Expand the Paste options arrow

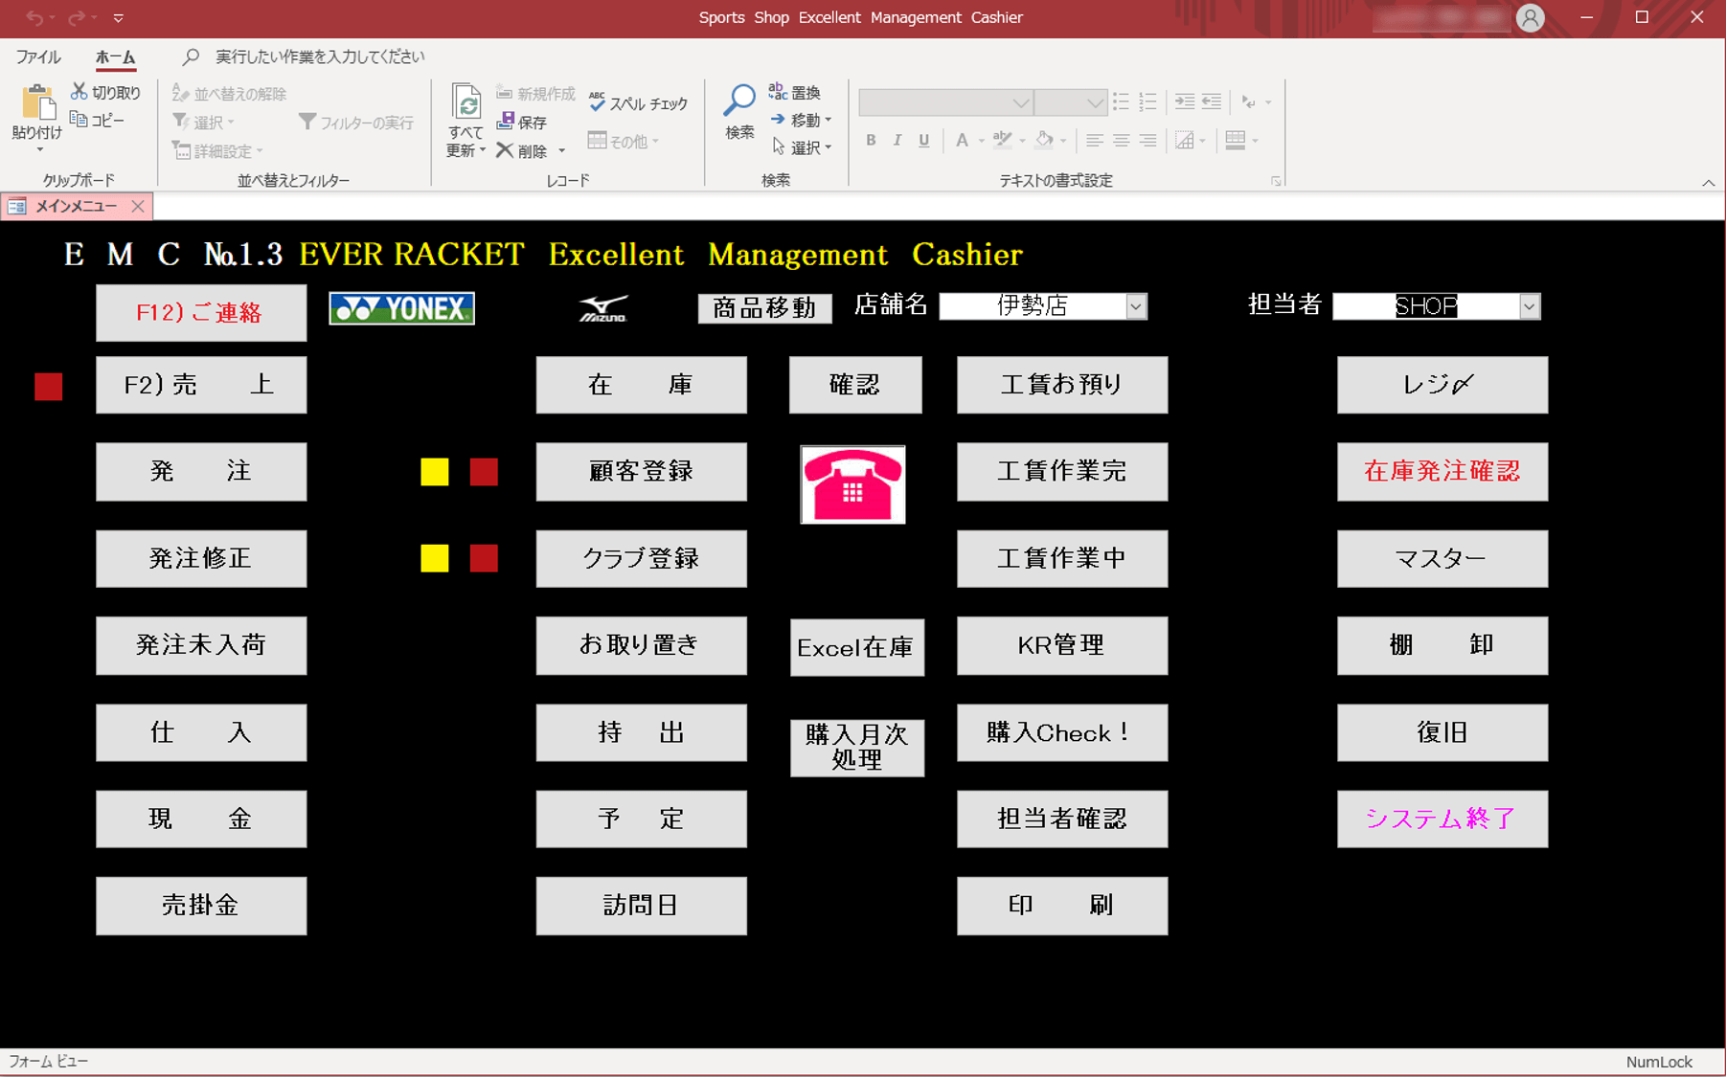pyautogui.click(x=39, y=149)
